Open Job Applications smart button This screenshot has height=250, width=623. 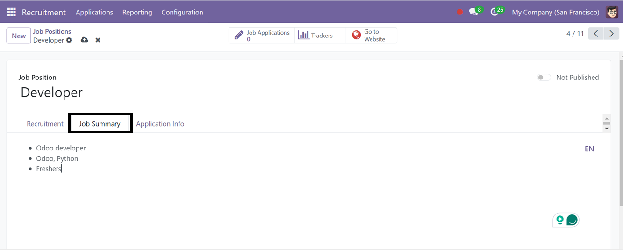tap(262, 36)
